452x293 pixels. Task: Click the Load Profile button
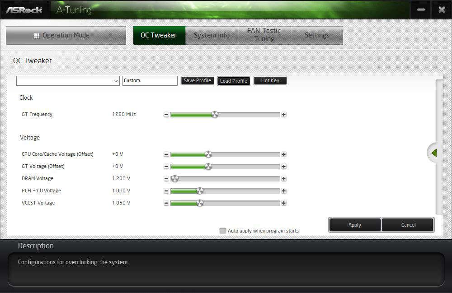pyautogui.click(x=234, y=81)
